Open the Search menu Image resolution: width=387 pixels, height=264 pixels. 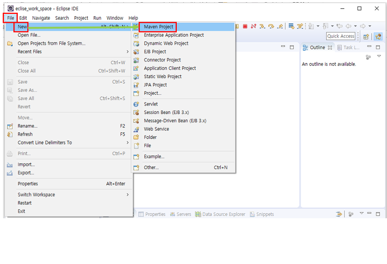tap(62, 18)
